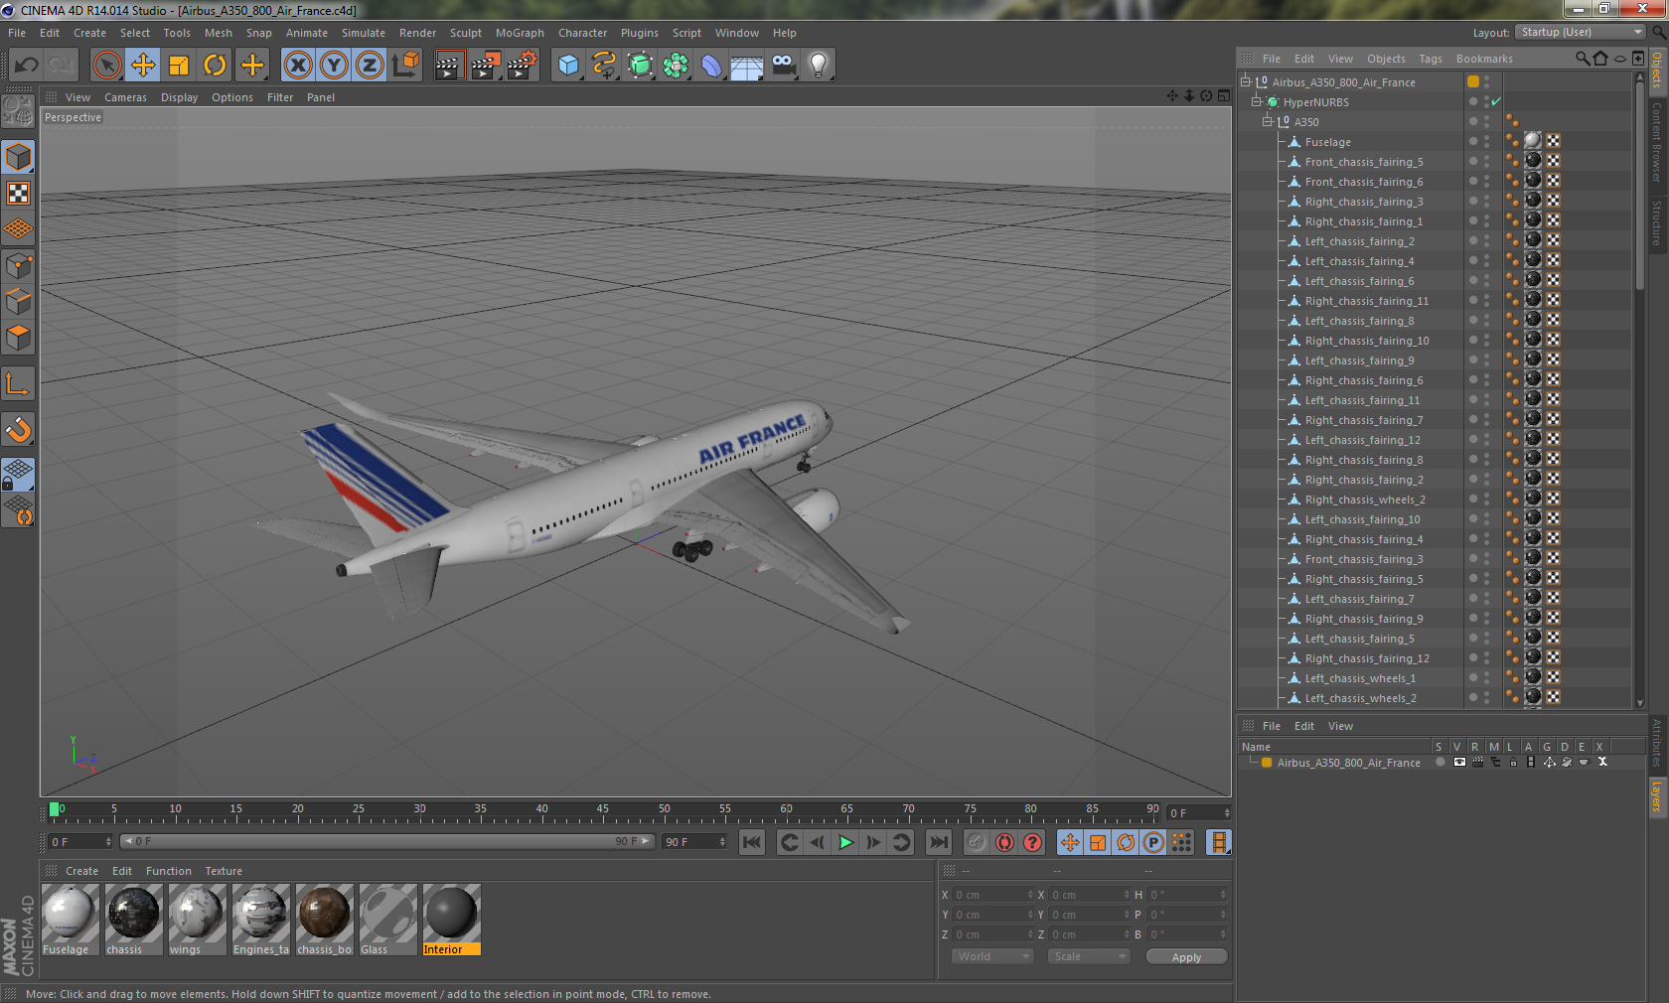The height and width of the screenshot is (1003, 1669).
Task: Select the Move tool in top toolbar
Action: tap(143, 66)
